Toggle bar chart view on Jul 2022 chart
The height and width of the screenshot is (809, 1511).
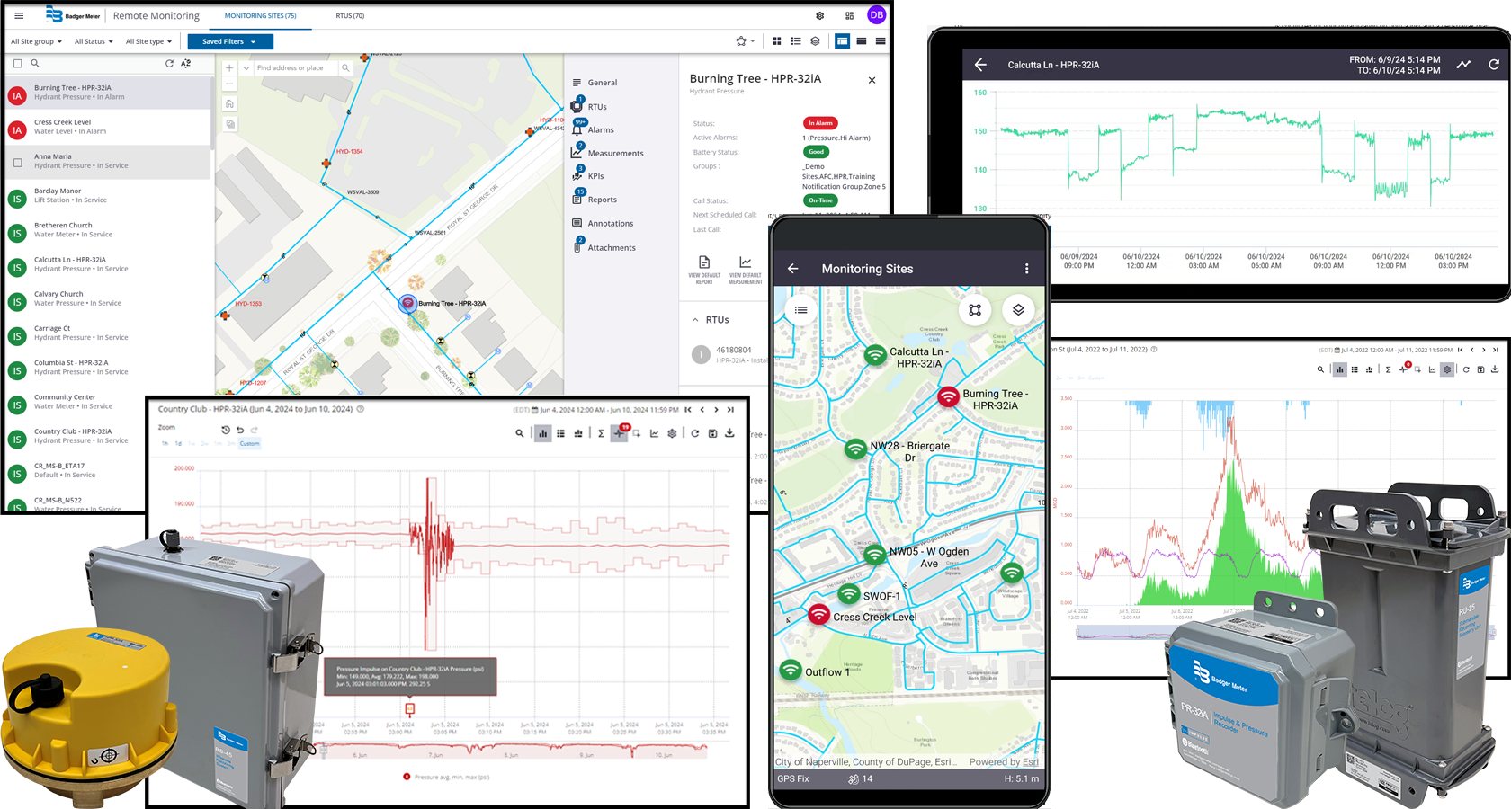(1339, 369)
